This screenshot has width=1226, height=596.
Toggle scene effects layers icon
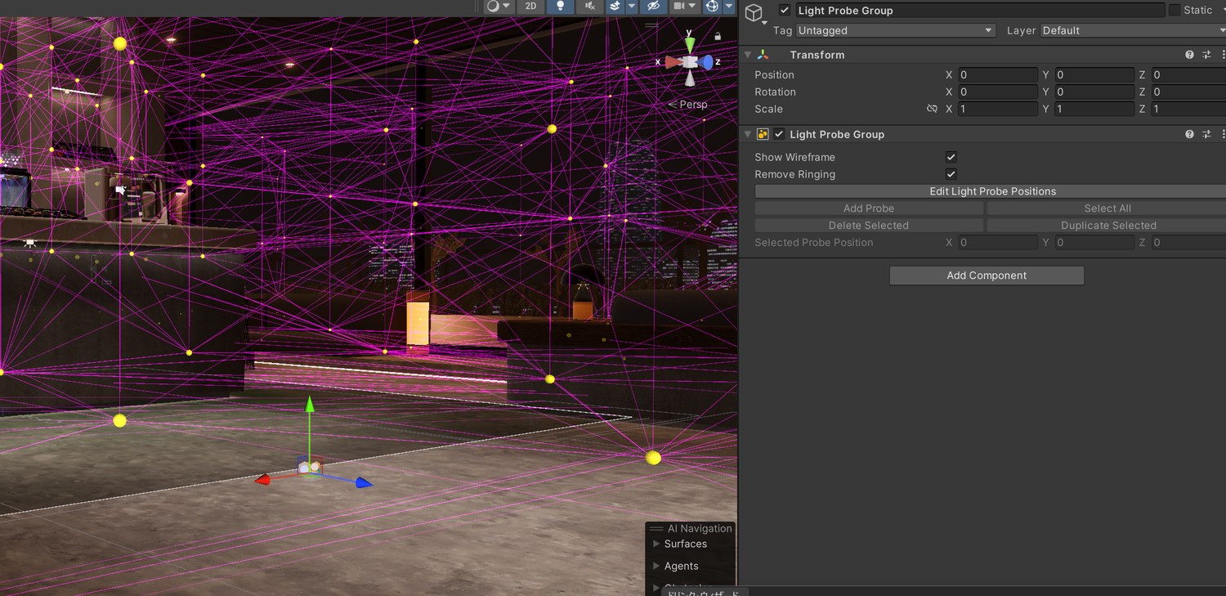tap(616, 6)
